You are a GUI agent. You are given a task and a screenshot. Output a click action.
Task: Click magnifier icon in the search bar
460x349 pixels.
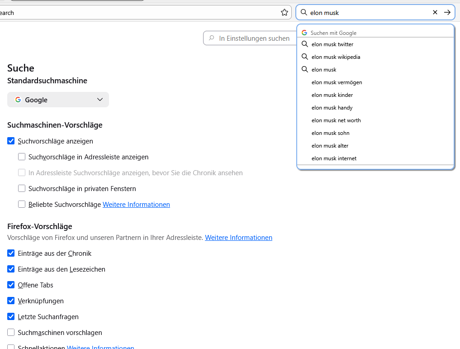click(304, 13)
